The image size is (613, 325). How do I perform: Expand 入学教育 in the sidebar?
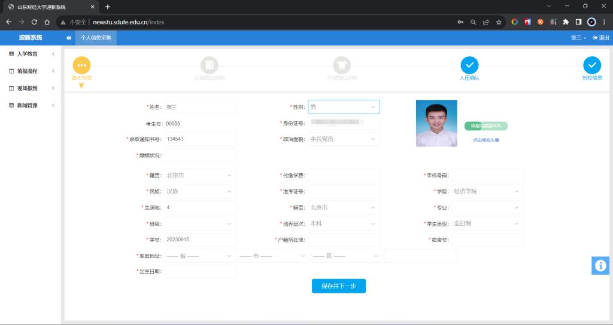[31, 54]
